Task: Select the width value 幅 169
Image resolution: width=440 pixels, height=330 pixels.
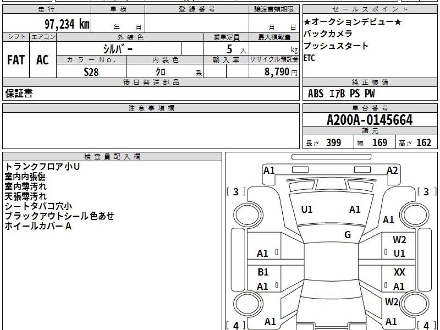Action: click(372, 143)
